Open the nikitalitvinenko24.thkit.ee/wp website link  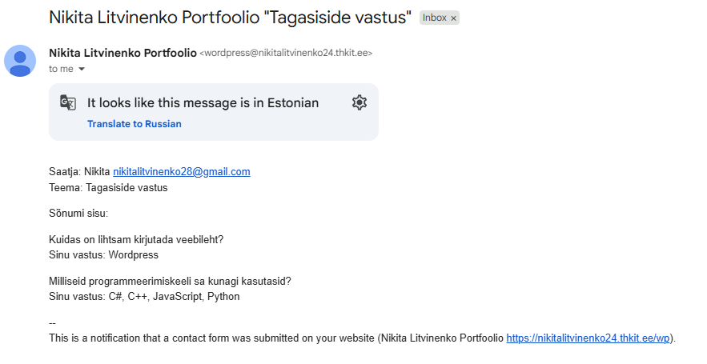coord(588,338)
